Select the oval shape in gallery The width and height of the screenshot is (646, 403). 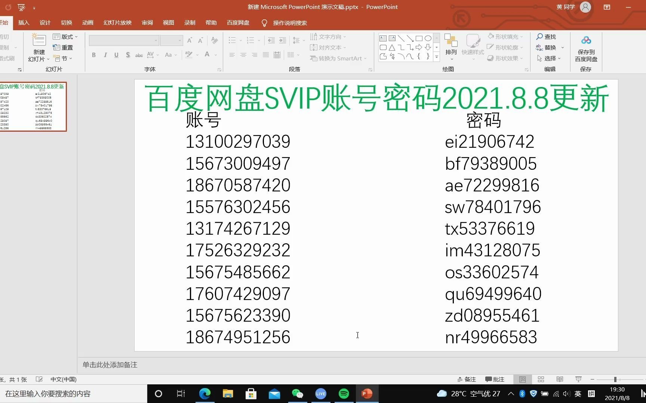[x=428, y=38]
